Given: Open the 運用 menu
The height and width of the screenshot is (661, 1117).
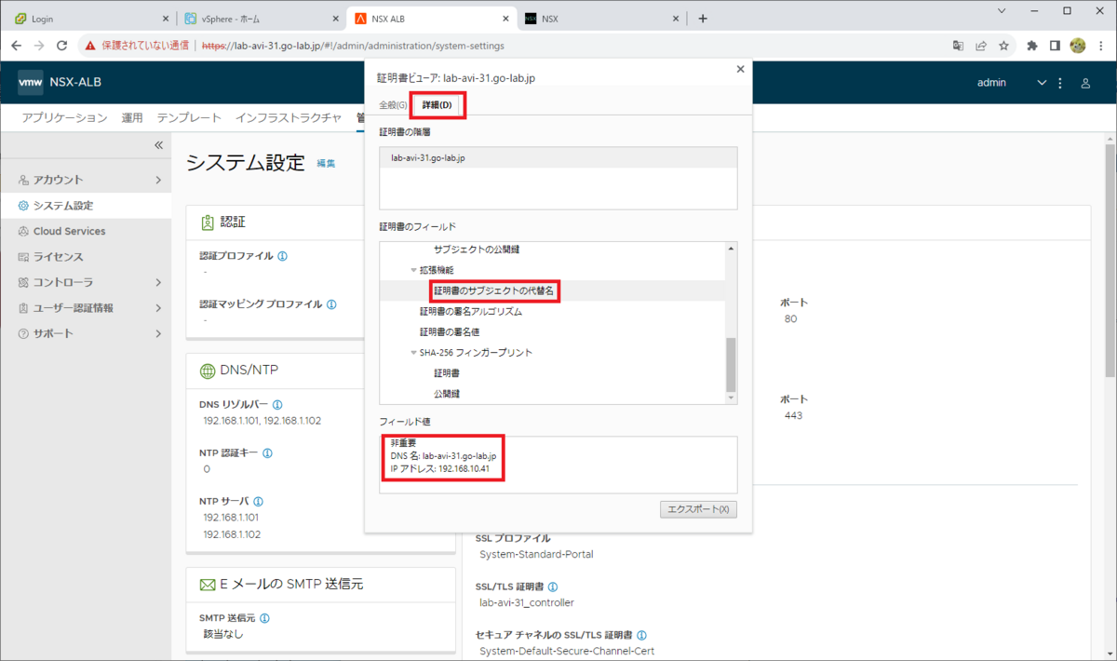Looking at the screenshot, I should point(132,117).
